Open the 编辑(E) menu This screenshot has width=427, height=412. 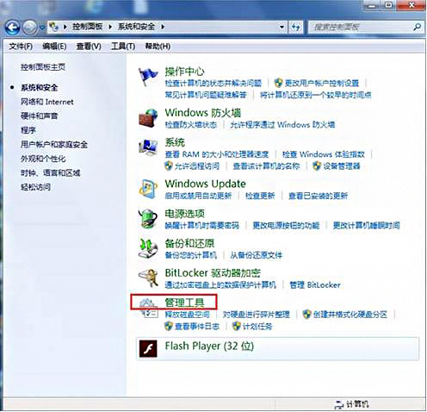coord(54,47)
